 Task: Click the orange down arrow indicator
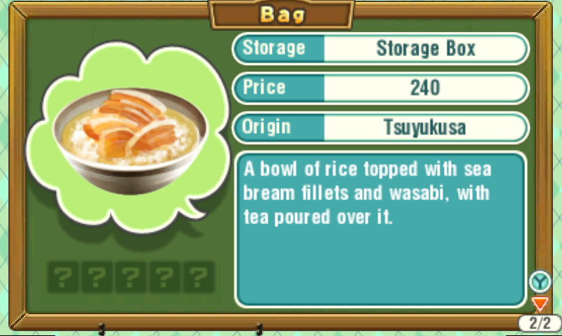[540, 304]
